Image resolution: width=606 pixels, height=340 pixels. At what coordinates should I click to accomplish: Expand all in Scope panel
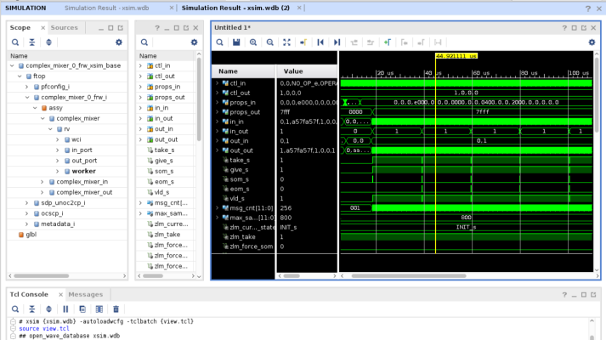click(x=48, y=42)
